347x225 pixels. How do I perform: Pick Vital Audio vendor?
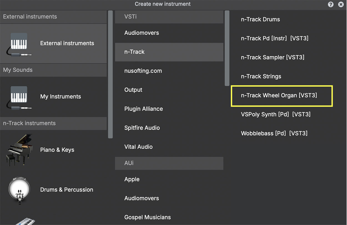click(169, 147)
